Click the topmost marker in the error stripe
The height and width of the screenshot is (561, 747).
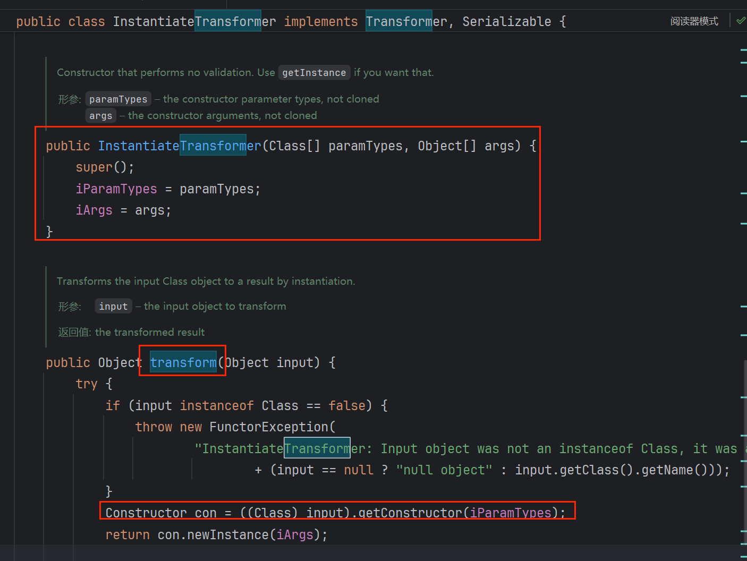pyautogui.click(x=743, y=50)
